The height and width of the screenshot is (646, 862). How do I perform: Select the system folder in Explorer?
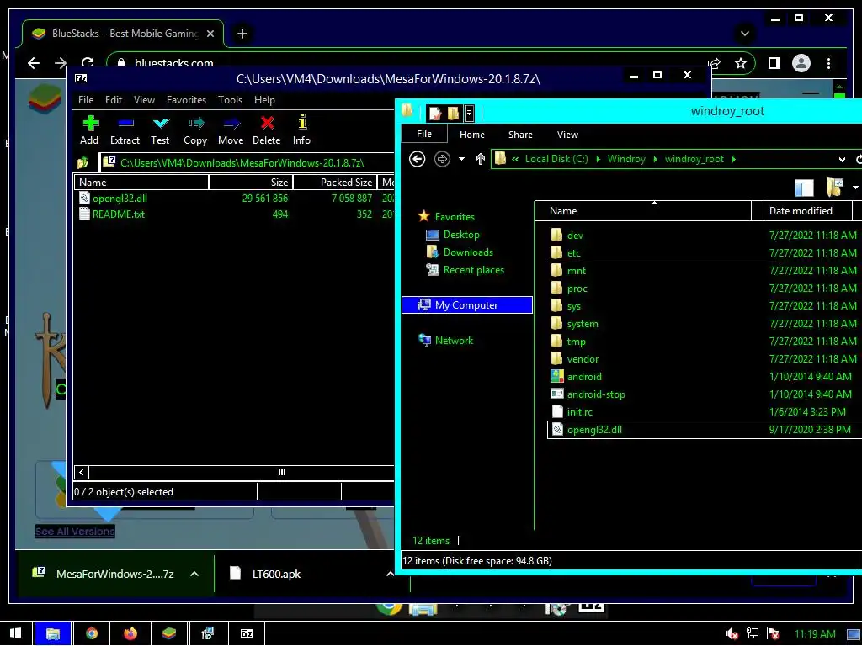(583, 324)
